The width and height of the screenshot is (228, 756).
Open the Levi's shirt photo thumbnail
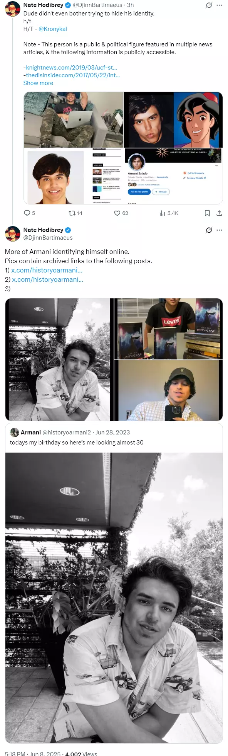tap(169, 329)
